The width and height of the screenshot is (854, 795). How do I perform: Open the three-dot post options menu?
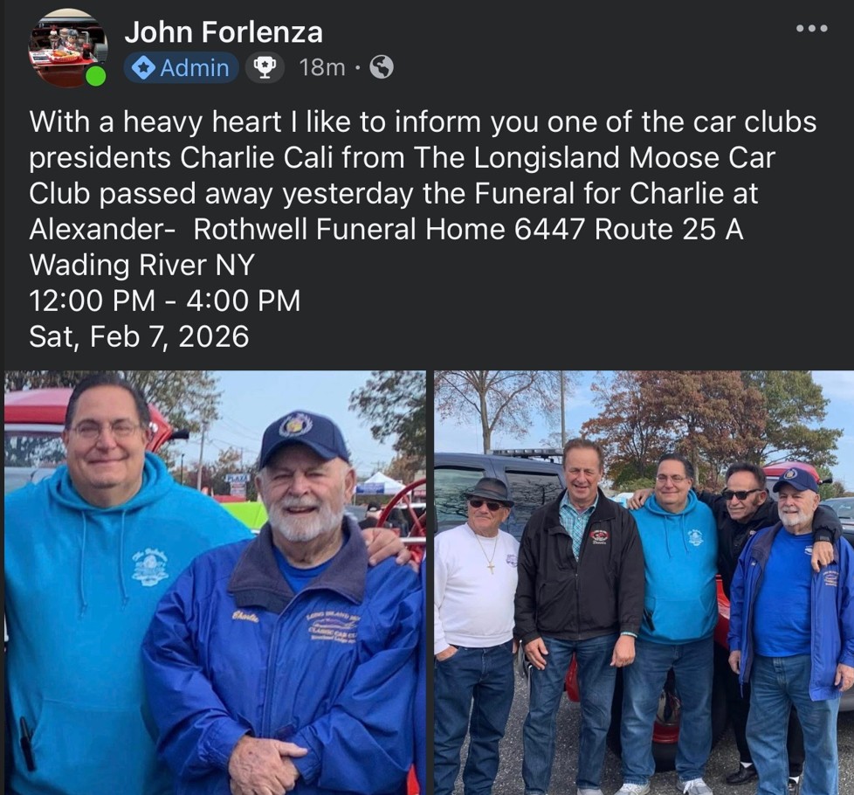click(x=811, y=28)
